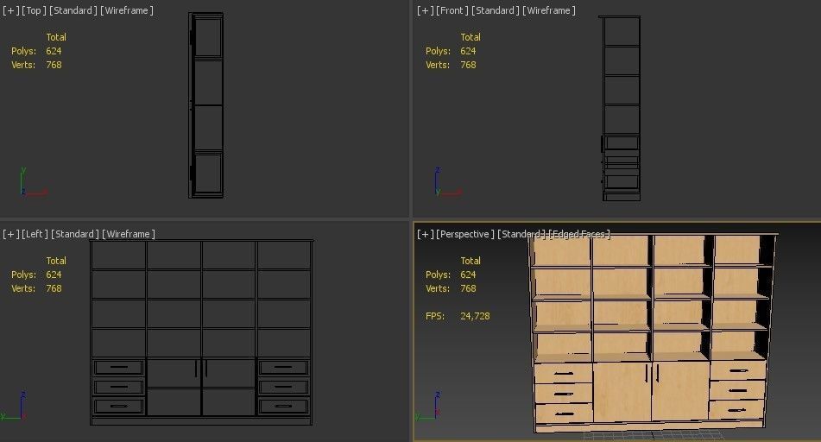The width and height of the screenshot is (821, 442).
Task: Click the Polys value 624 in Top viewport
Action: click(x=54, y=51)
